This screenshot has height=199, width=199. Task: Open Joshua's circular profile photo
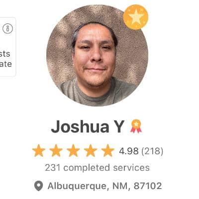[97, 56]
